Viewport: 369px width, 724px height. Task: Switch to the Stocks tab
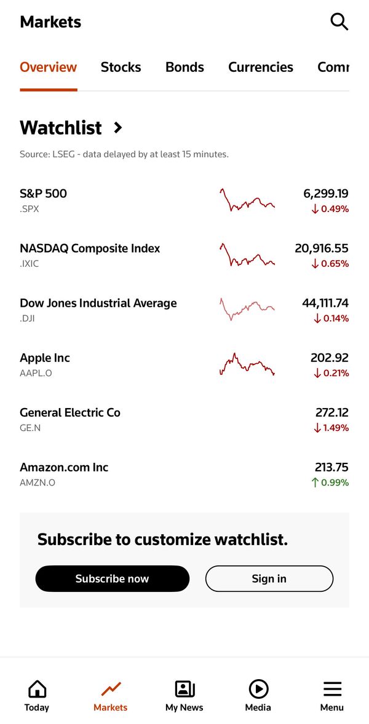pos(121,68)
